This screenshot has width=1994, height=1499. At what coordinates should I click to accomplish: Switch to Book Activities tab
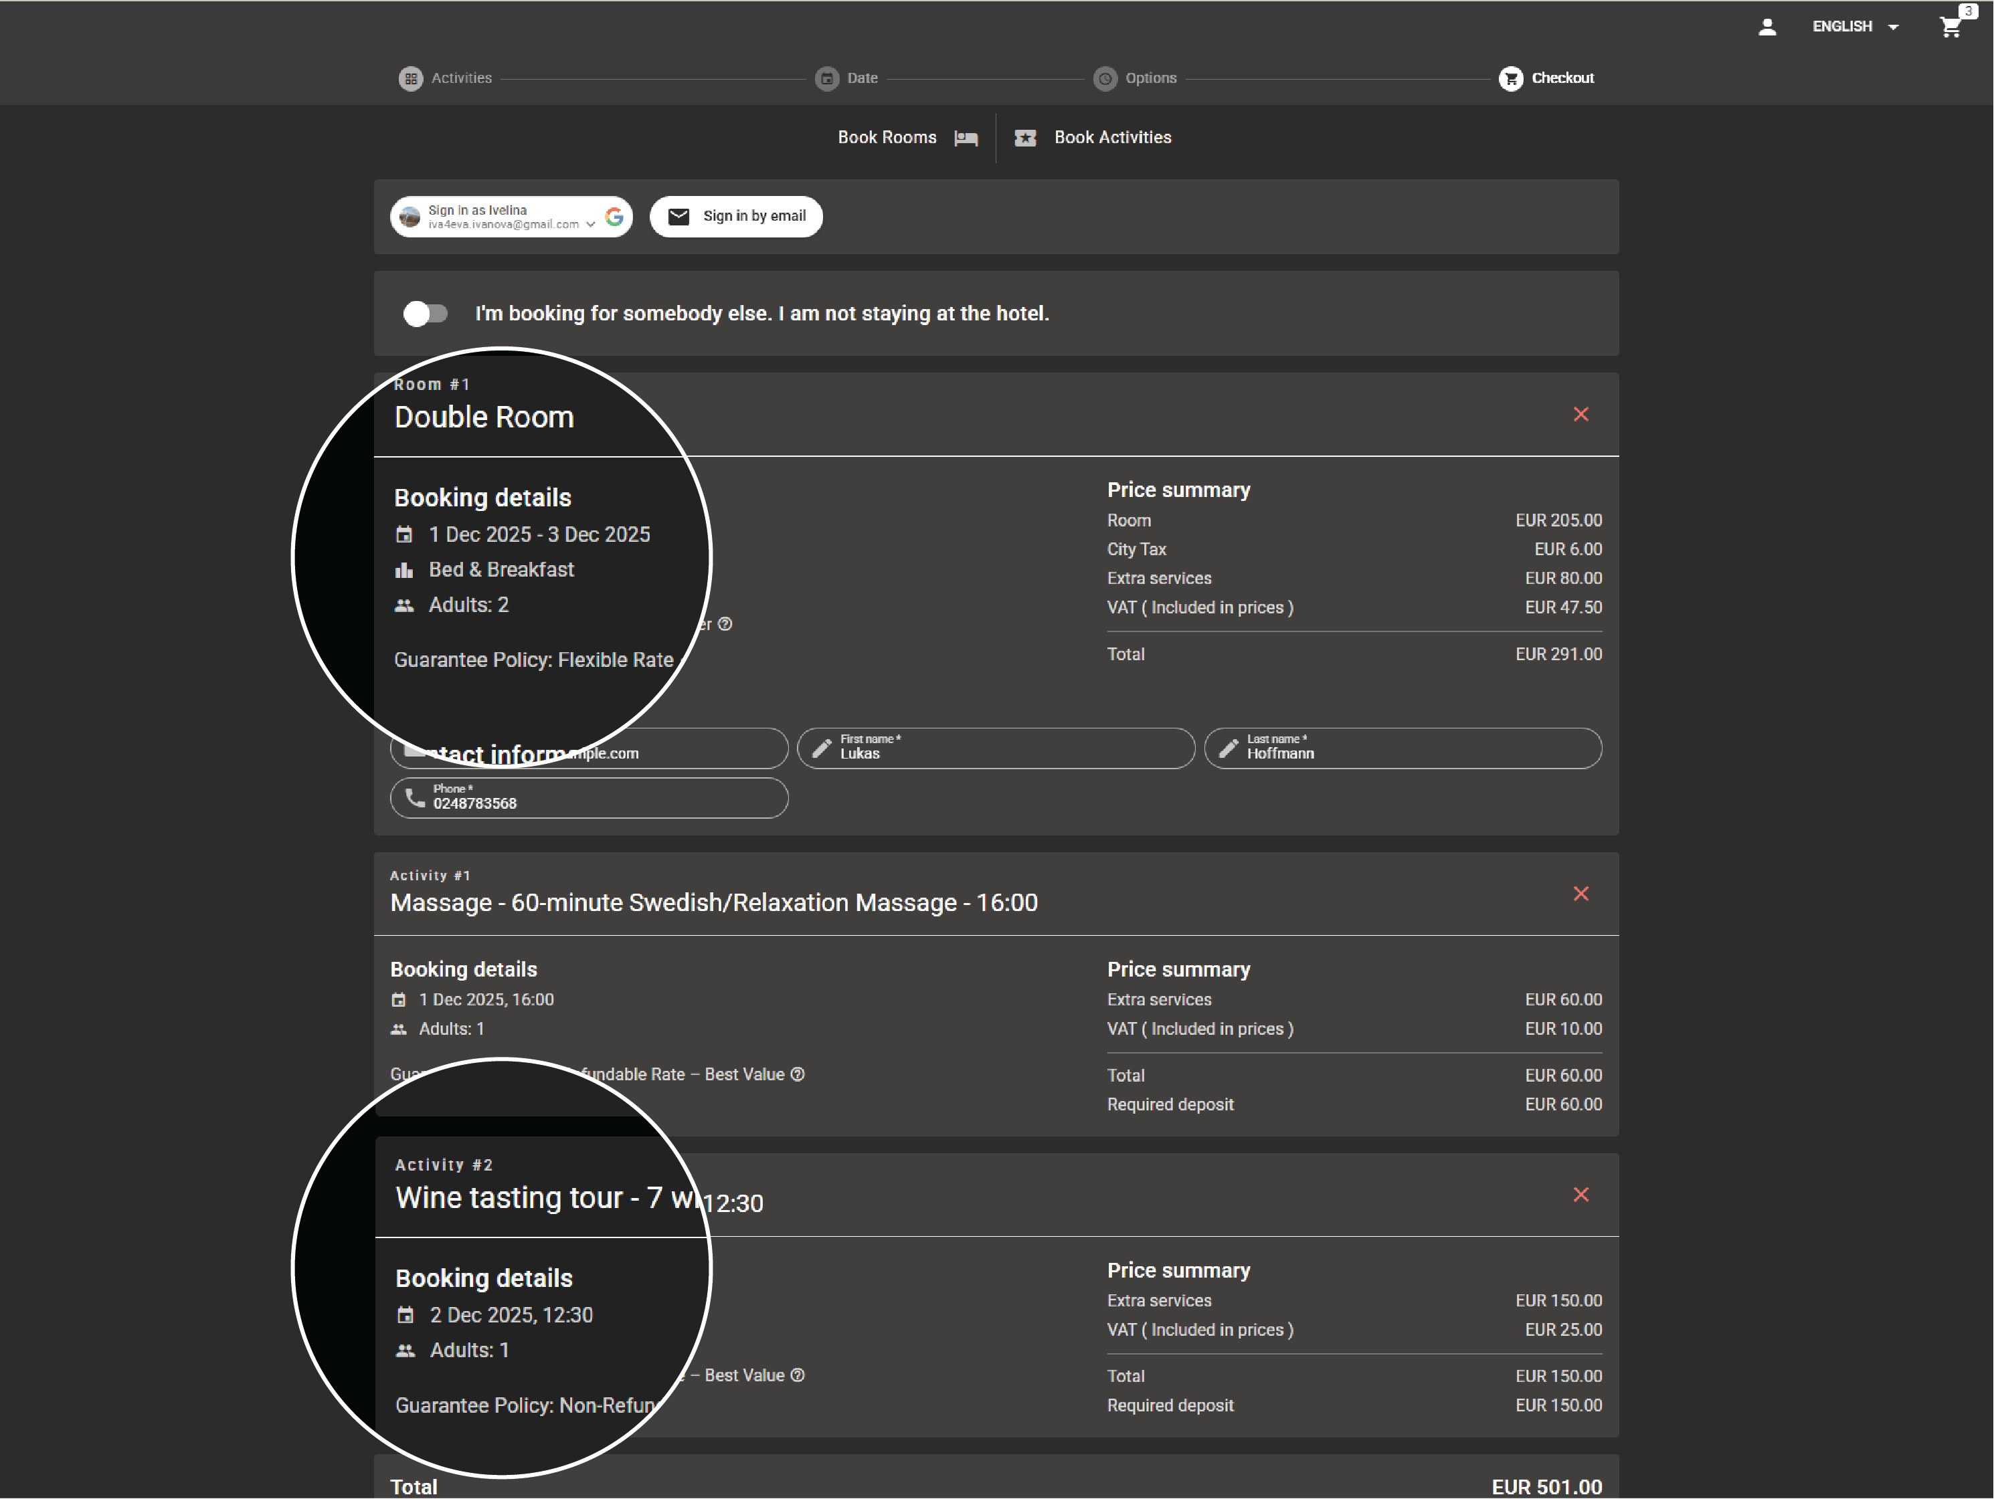point(1112,137)
